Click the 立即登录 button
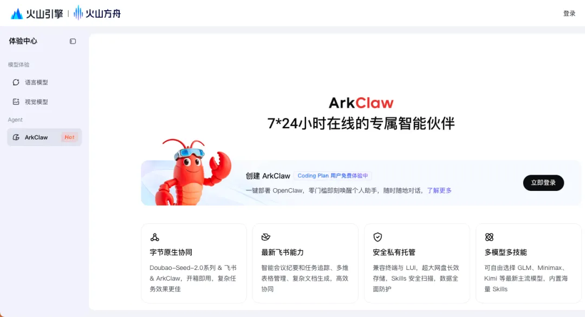 pyautogui.click(x=543, y=183)
